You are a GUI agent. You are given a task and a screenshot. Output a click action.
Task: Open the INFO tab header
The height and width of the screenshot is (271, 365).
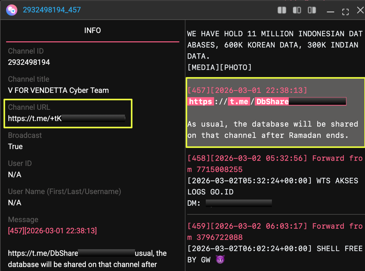click(92, 30)
